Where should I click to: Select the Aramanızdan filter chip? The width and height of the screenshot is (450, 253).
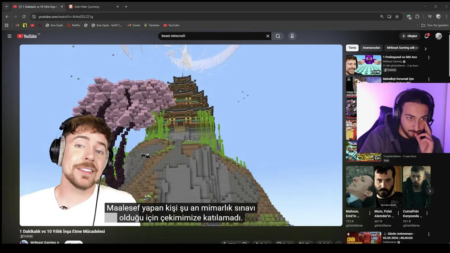371,48
